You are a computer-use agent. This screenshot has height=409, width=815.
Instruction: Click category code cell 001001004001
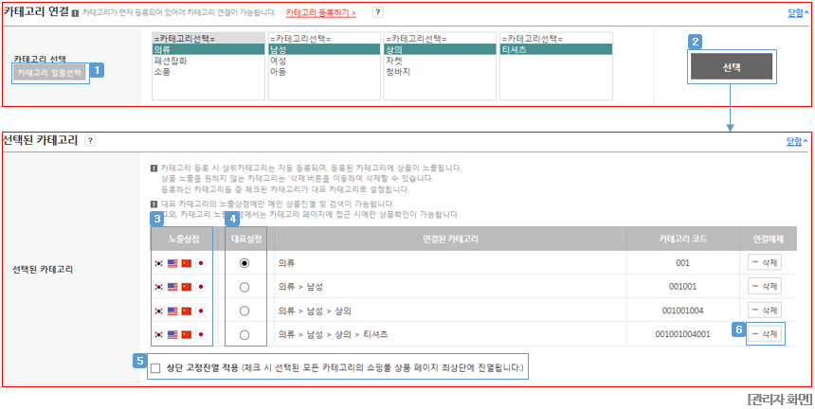(683, 335)
